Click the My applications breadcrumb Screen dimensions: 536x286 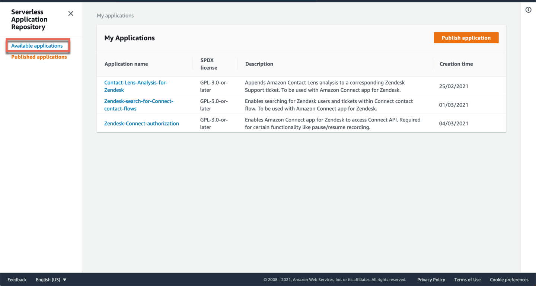tap(115, 16)
